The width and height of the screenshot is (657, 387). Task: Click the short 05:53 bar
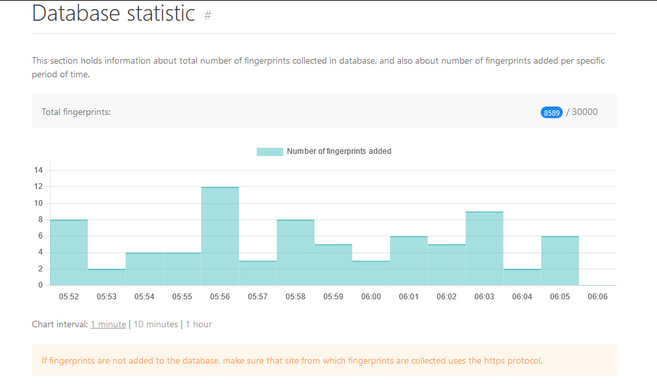[107, 277]
